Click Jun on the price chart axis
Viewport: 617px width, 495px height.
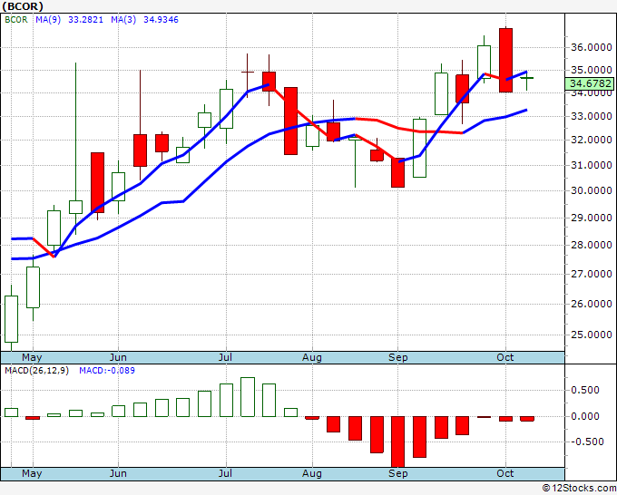pyautogui.click(x=118, y=357)
